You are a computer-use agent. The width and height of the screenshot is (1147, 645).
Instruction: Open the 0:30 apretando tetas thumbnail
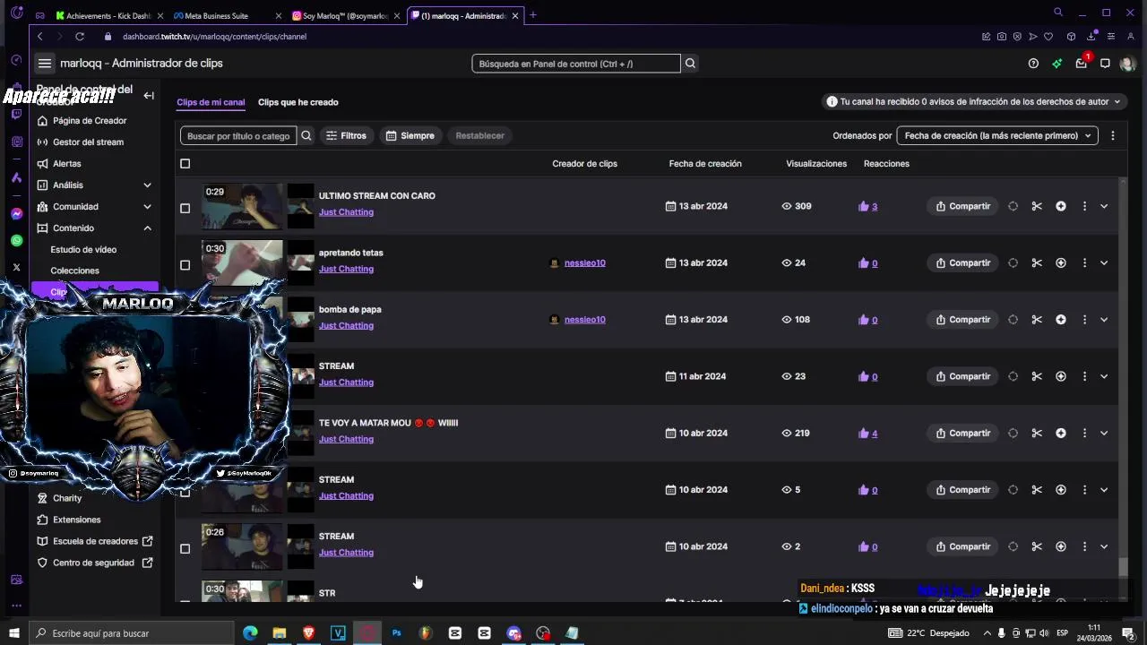243,262
